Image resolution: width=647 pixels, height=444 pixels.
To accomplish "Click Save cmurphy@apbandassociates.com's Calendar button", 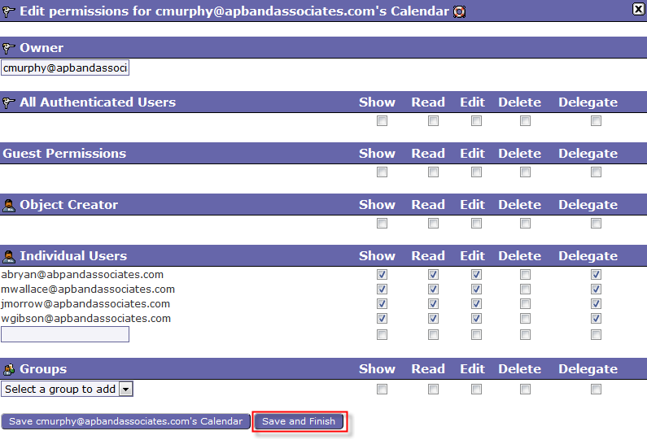I will 125,421.
